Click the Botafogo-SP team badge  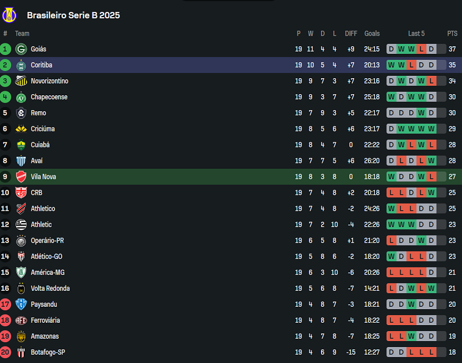coord(21,352)
